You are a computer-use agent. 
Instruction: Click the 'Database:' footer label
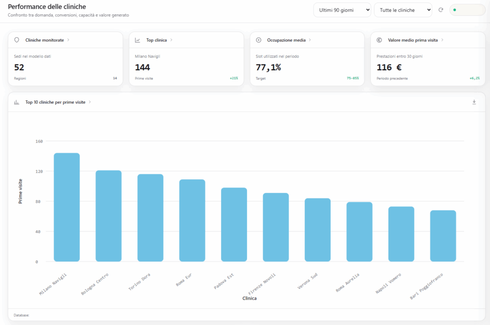(21, 315)
